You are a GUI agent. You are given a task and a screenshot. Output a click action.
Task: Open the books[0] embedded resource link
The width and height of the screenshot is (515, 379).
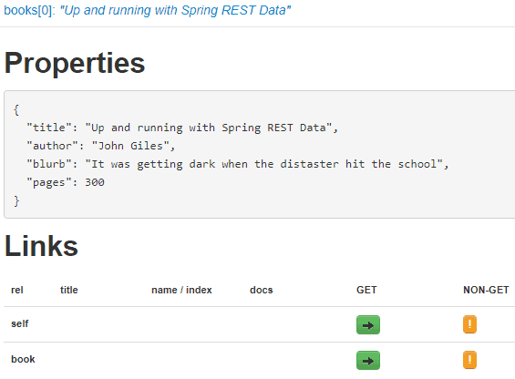point(147,11)
